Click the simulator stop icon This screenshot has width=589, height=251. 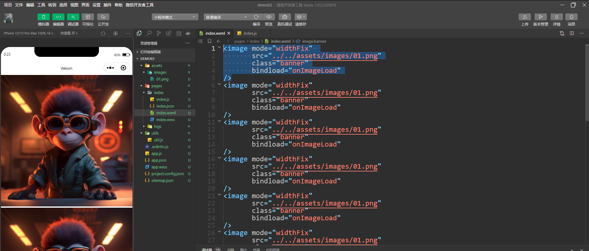(116, 33)
